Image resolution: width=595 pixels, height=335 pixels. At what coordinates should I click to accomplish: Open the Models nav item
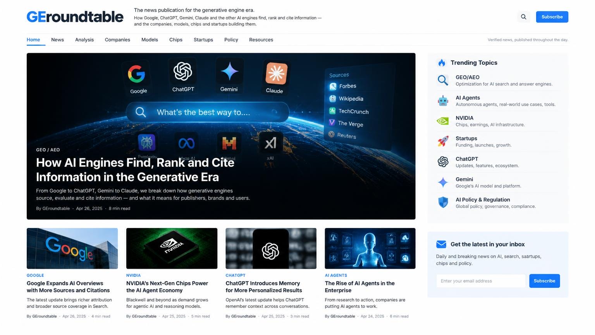(150, 40)
